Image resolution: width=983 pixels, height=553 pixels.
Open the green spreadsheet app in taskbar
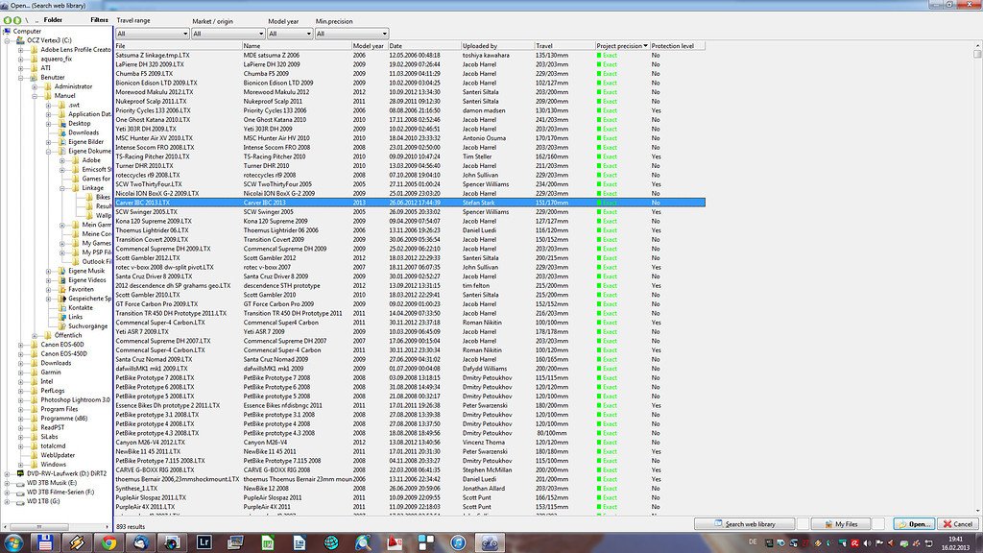[x=268, y=542]
